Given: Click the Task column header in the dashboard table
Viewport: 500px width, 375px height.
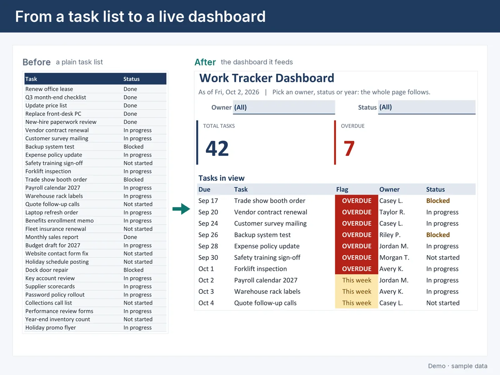Looking at the screenshot, I should 241,189.
